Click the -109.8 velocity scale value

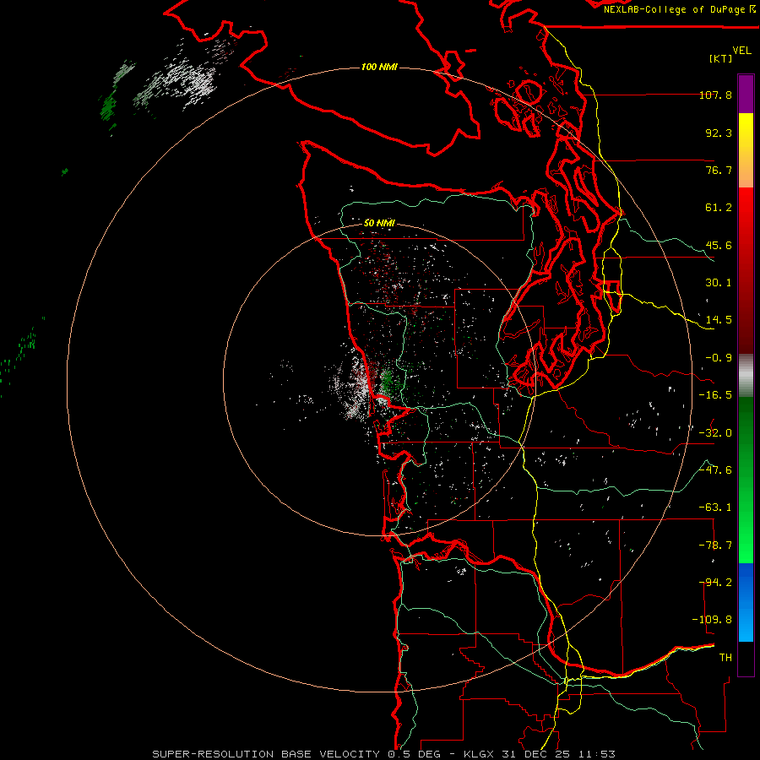[x=712, y=620]
